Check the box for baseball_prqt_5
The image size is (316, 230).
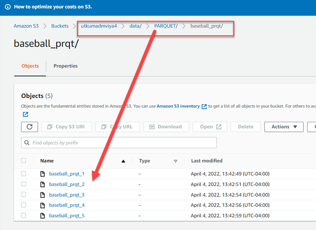(23, 216)
